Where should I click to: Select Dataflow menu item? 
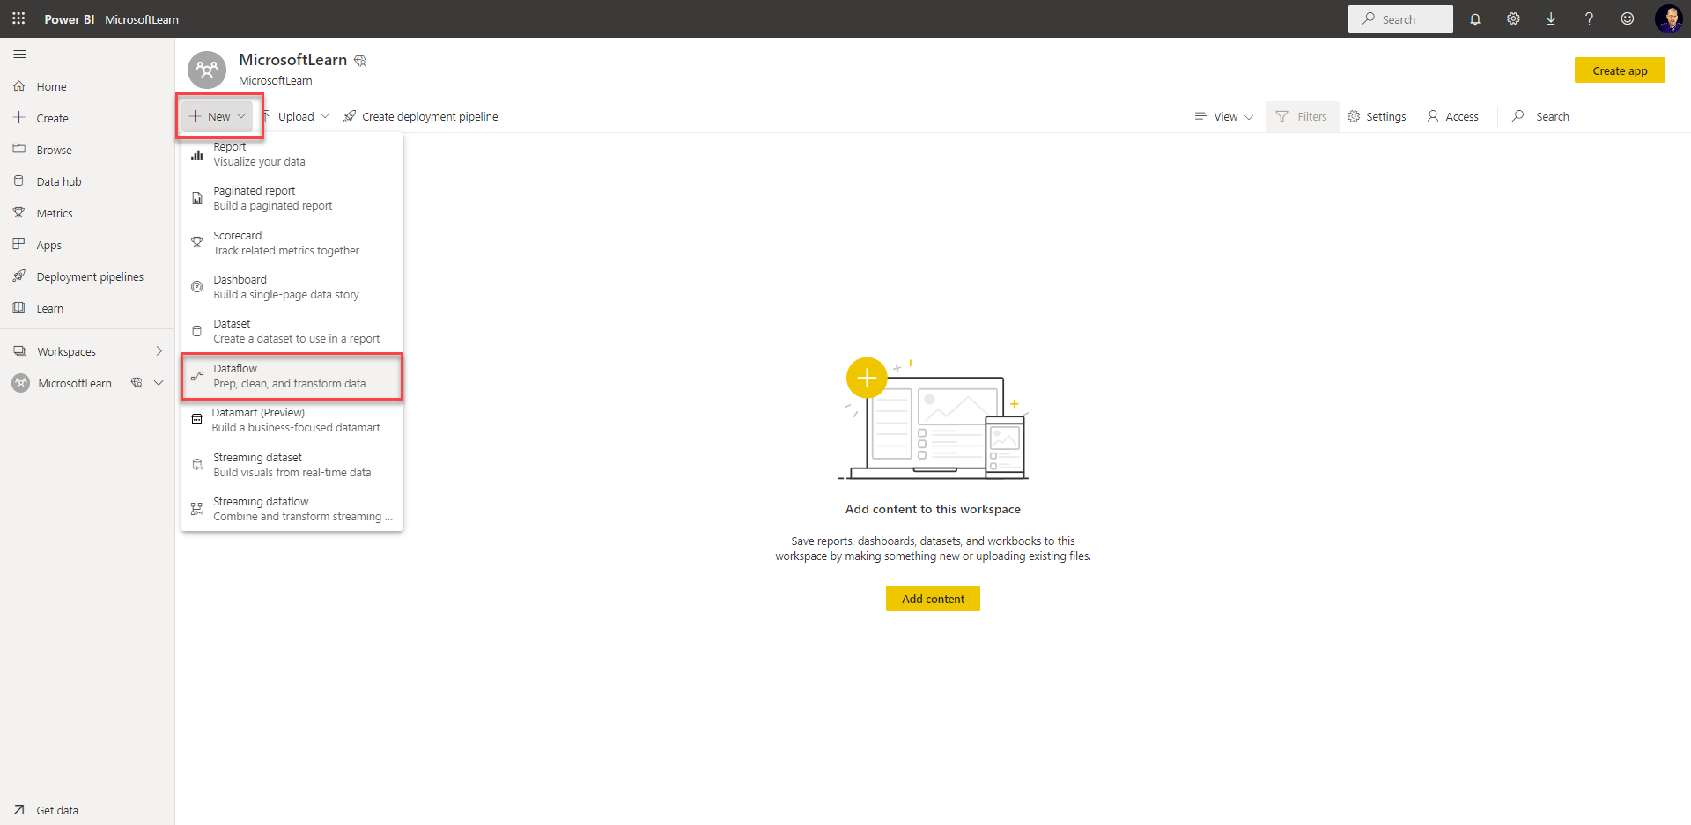pyautogui.click(x=292, y=376)
